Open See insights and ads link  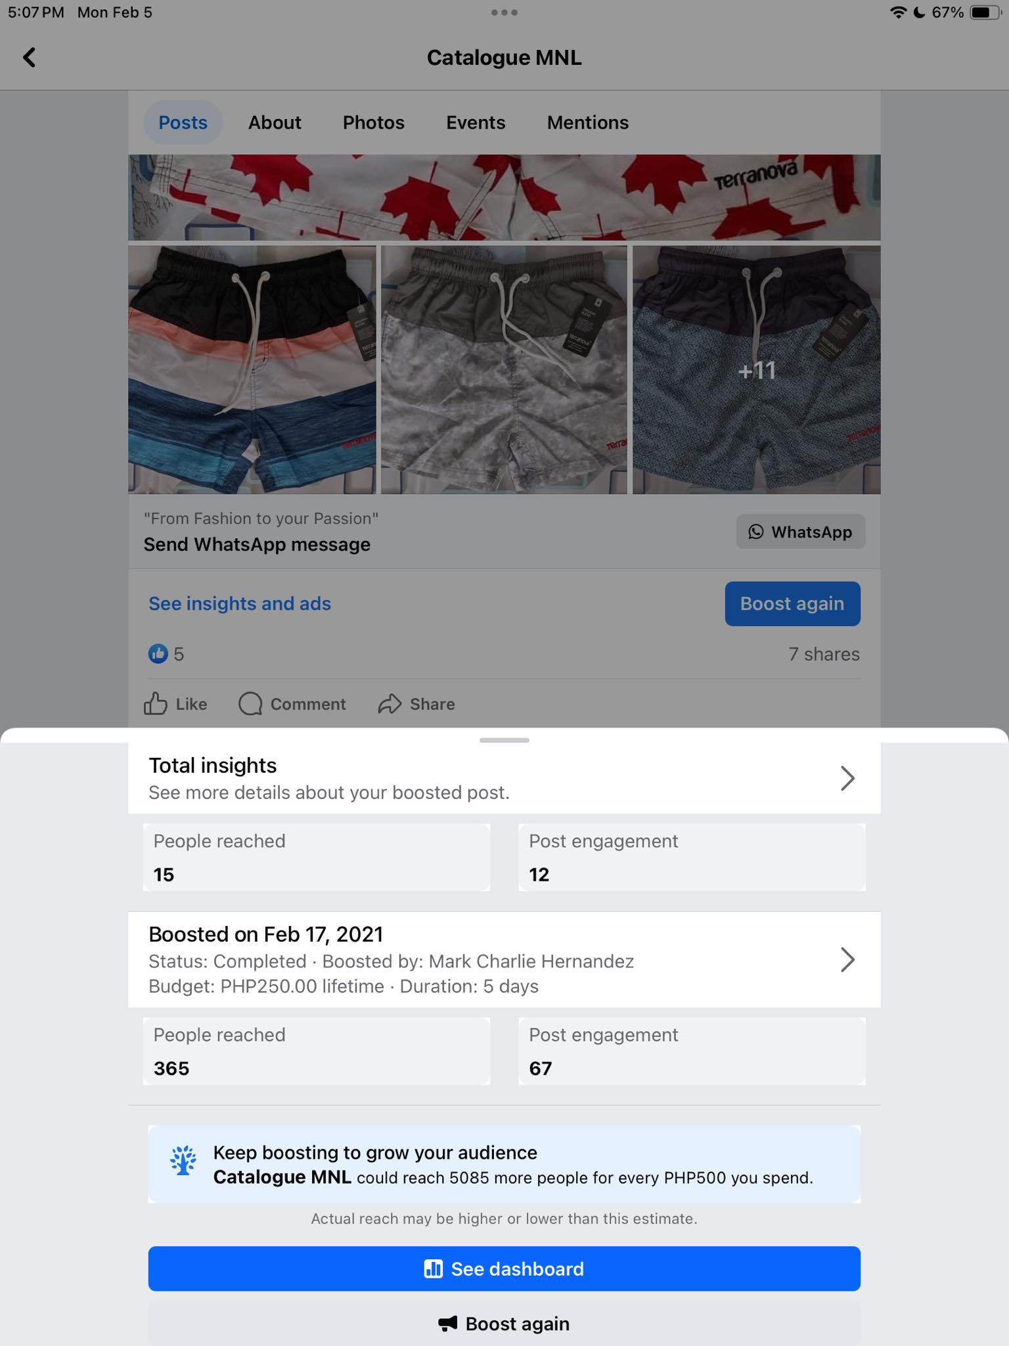(240, 604)
